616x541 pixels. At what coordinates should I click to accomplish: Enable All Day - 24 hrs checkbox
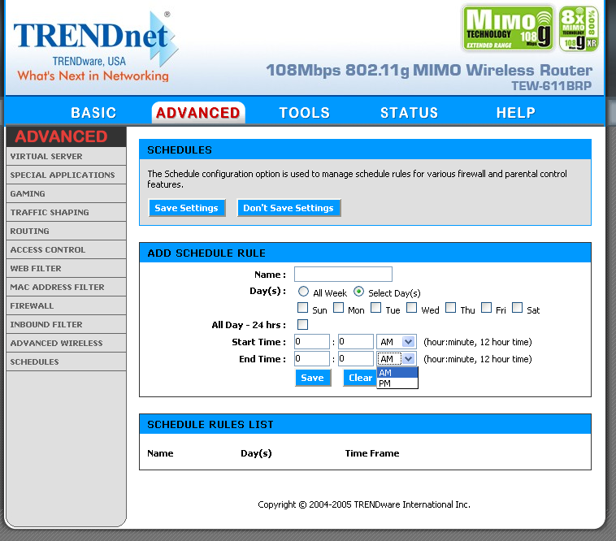(302, 325)
